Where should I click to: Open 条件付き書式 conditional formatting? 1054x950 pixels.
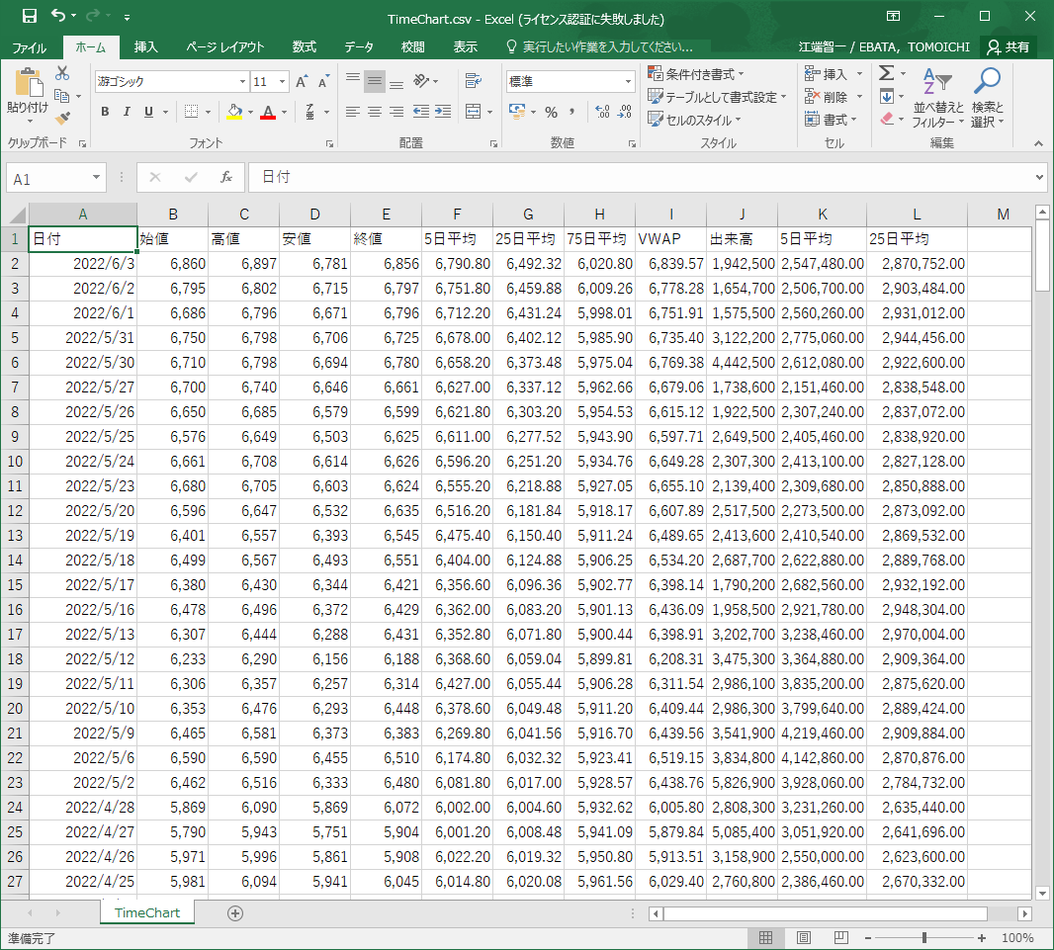696,74
